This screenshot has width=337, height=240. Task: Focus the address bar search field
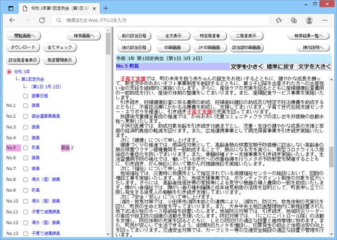coord(160,20)
